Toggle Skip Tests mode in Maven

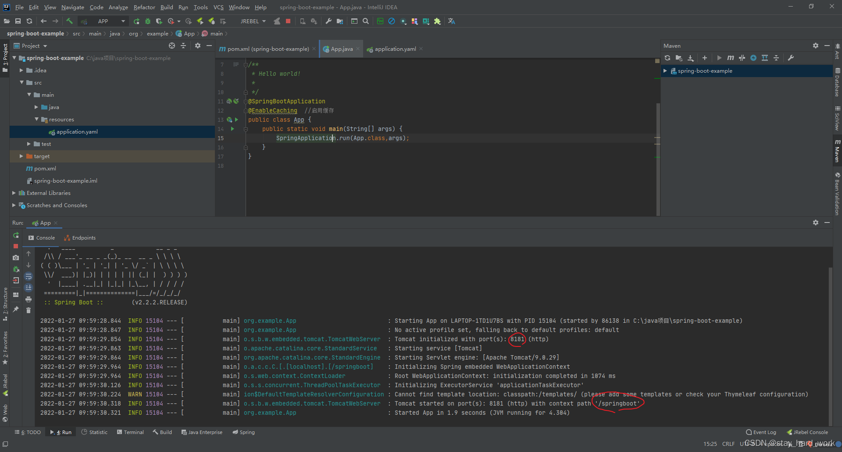[x=753, y=58]
